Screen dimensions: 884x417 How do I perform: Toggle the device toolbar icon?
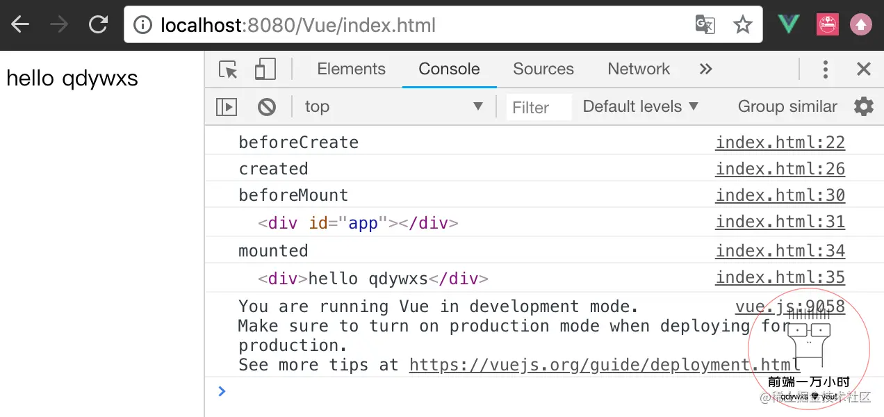click(x=265, y=69)
